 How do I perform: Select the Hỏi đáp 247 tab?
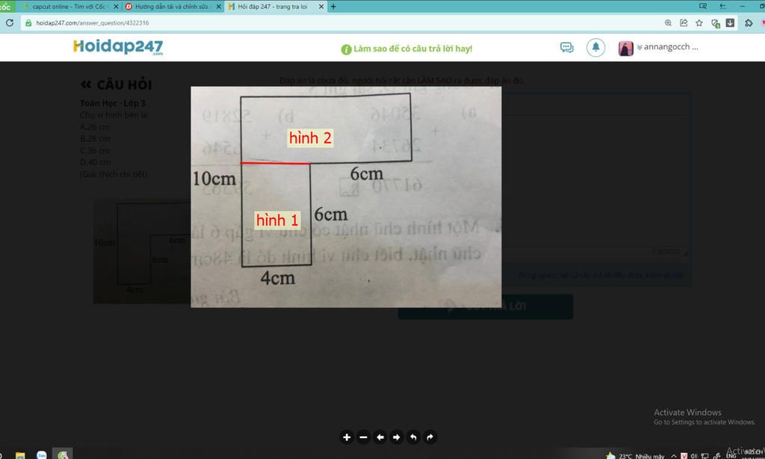pyautogui.click(x=273, y=6)
